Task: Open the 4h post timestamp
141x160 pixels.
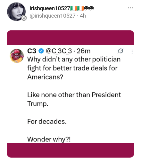Action: tap(83, 16)
